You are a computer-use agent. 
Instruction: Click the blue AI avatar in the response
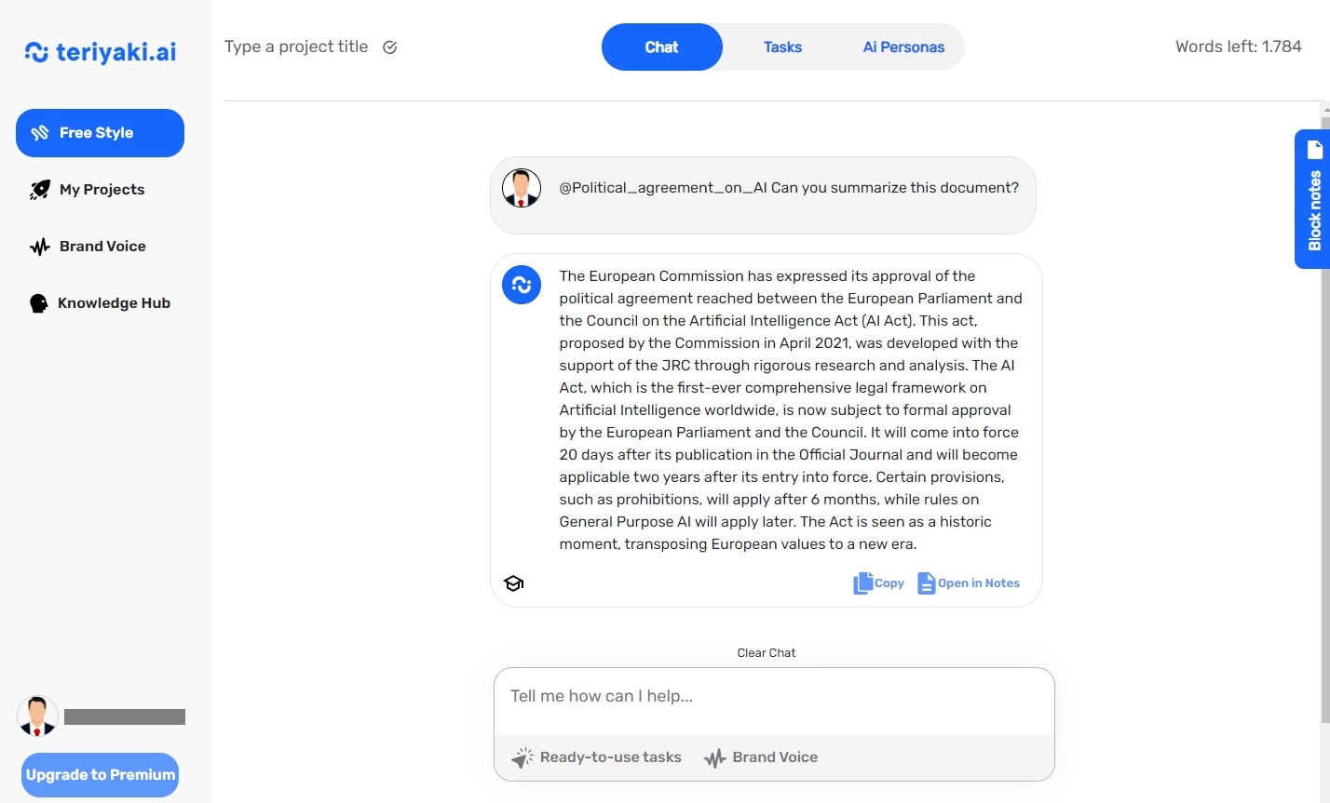coord(522,285)
